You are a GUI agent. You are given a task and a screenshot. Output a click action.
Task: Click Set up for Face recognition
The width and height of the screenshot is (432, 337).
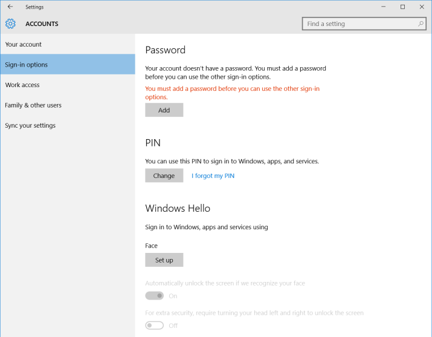164,260
